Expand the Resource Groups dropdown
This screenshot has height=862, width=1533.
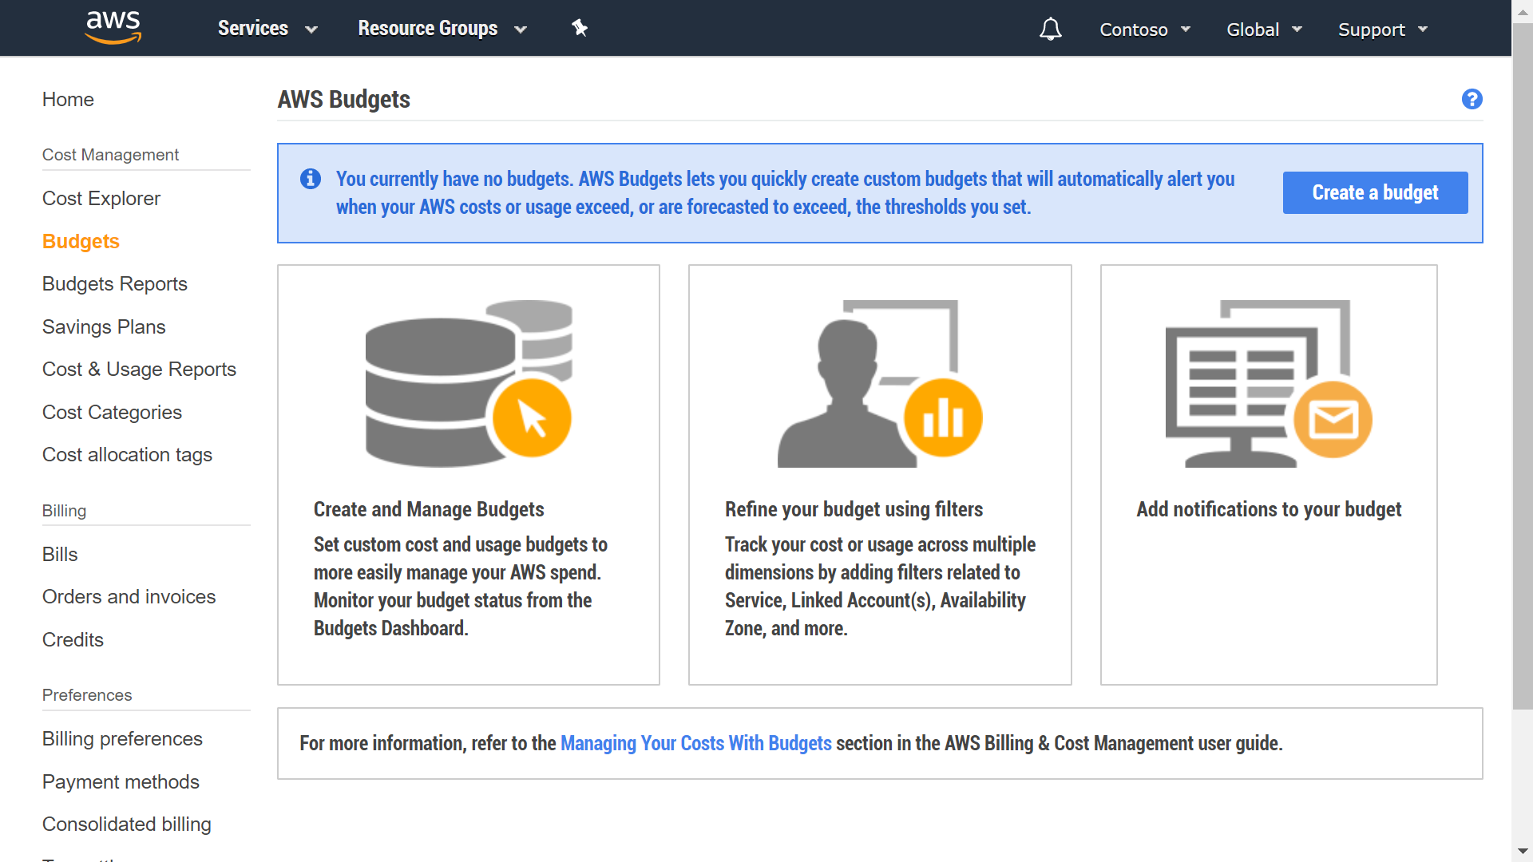coord(442,29)
